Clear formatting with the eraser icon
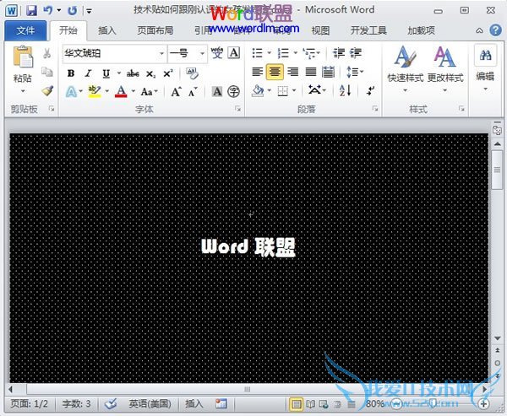The height and width of the screenshot is (416, 507). (192, 73)
